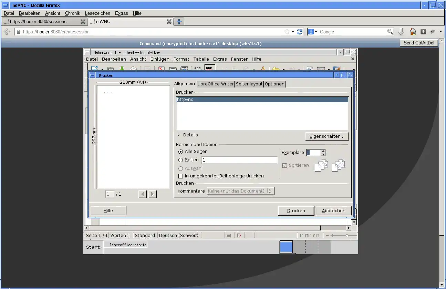Enable In umgekehrter Reihenfolge drucken

coord(181,176)
